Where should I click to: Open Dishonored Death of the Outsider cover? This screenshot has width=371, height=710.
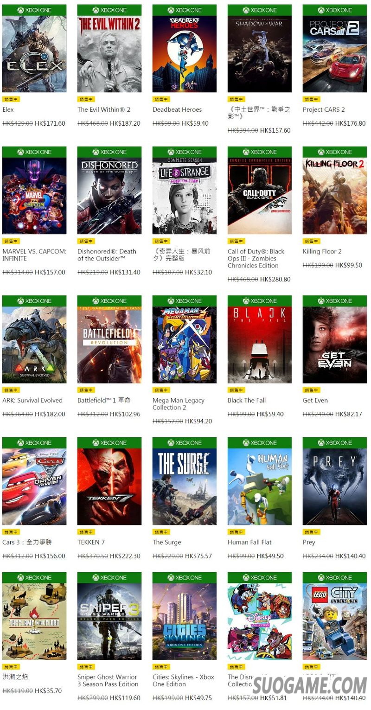tap(109, 191)
